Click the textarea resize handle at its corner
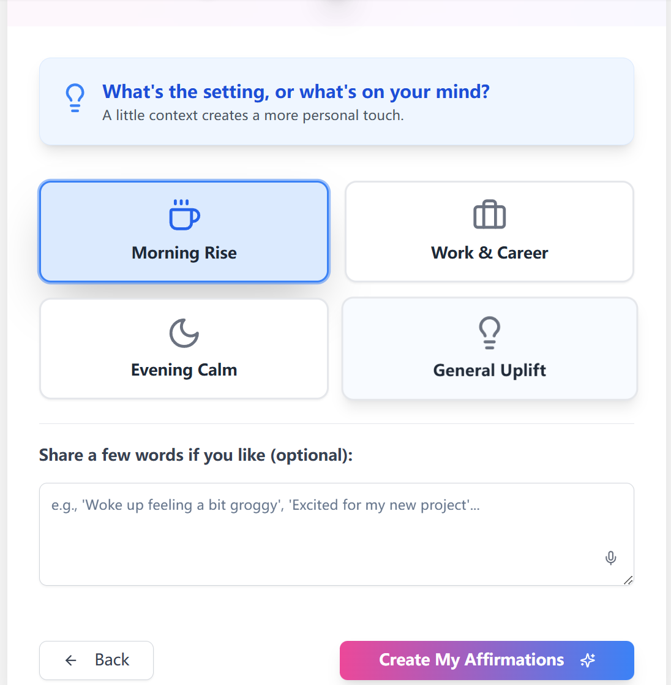Image resolution: width=671 pixels, height=685 pixels. click(628, 580)
